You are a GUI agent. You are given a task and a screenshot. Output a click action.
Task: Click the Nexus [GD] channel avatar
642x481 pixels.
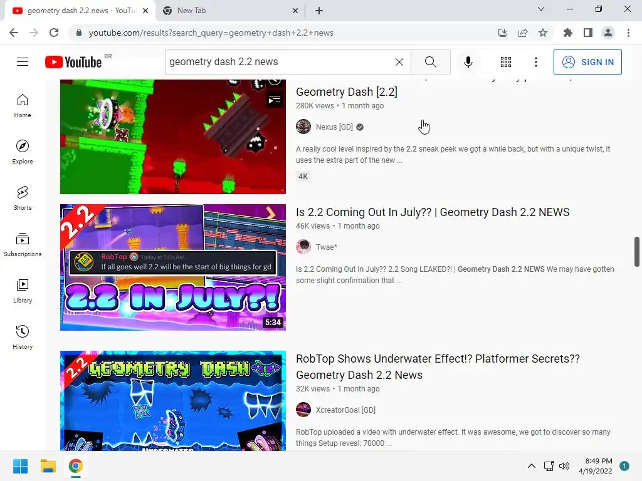click(303, 127)
